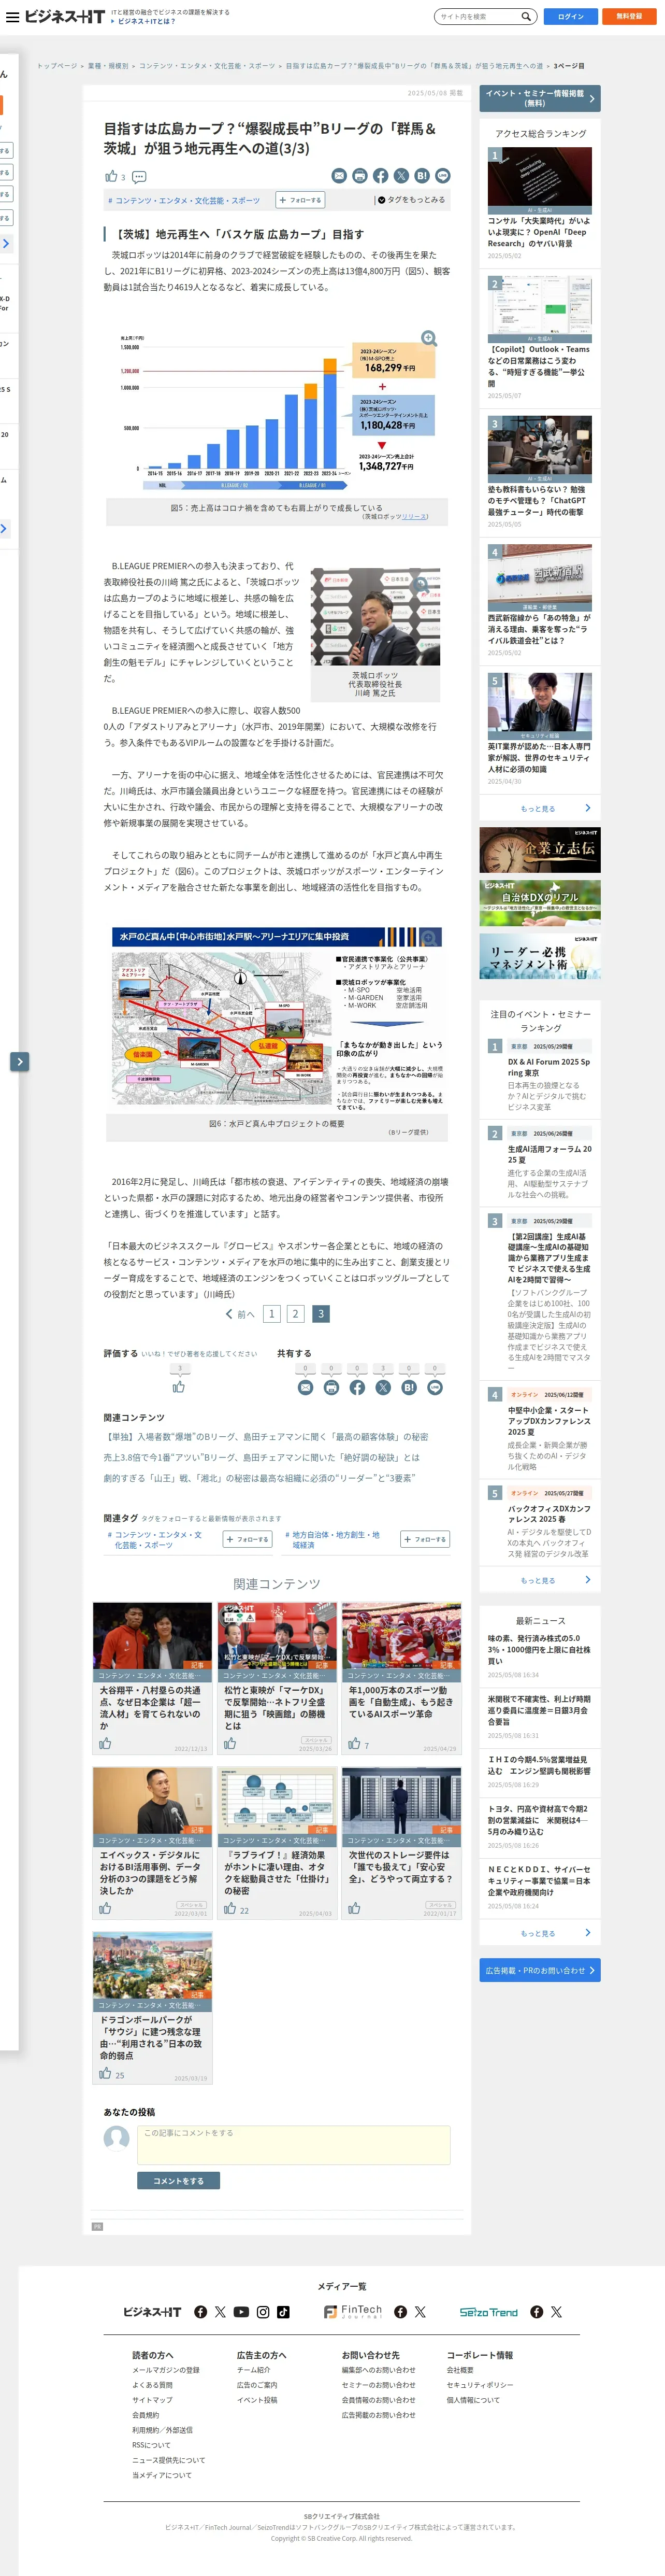Expand もっと見る under 最新ニュース
The width and height of the screenshot is (665, 2576).
[x=540, y=1933]
